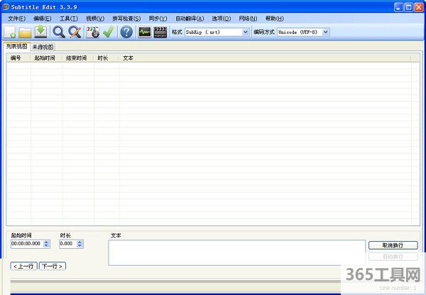Click the Visual sync clock icon

pyautogui.click(x=92, y=32)
